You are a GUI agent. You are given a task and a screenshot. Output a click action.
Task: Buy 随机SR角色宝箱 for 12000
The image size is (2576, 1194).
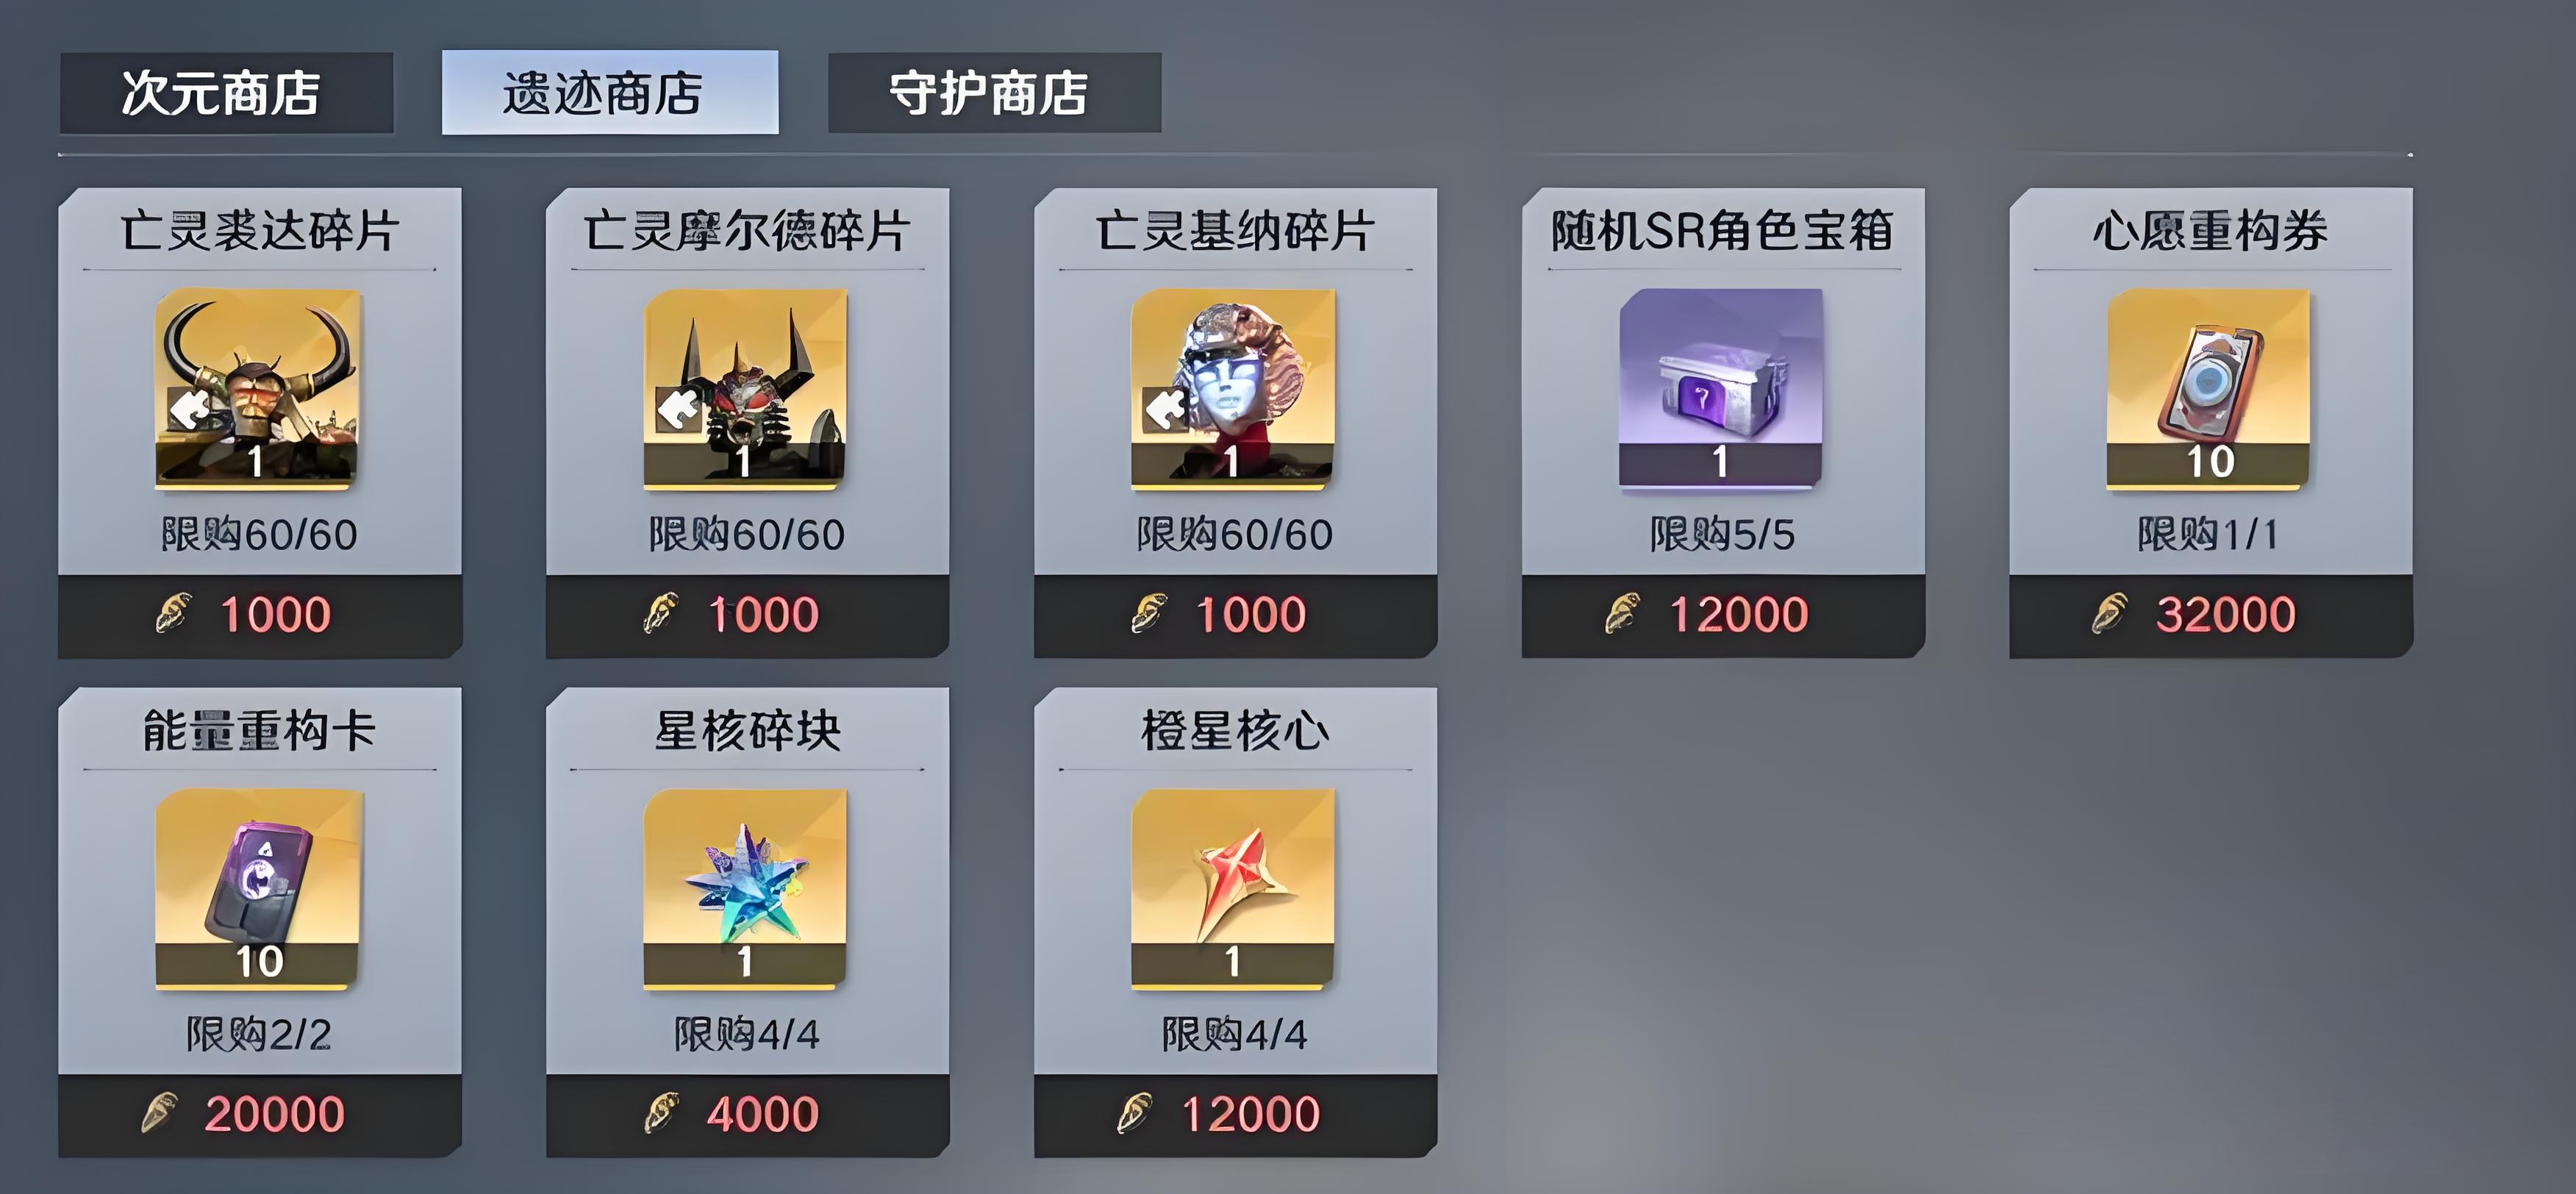click(1723, 615)
